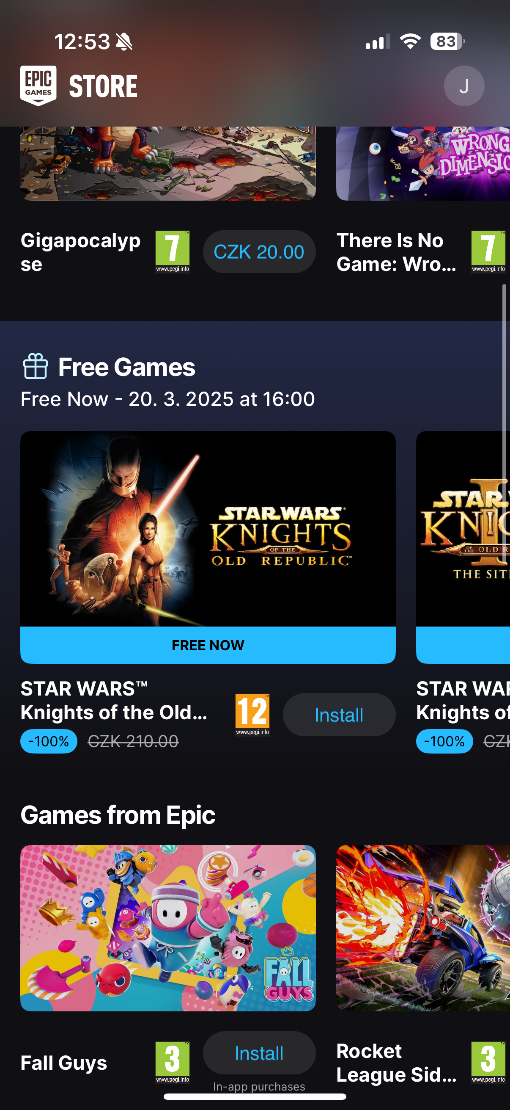Buy Gigapocalypse for CZK 20.00
510x1110 pixels.
[x=259, y=251]
